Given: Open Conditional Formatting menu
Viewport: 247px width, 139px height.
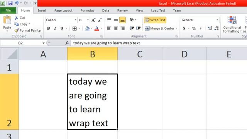Looking at the screenshot, I should [x=232, y=24].
